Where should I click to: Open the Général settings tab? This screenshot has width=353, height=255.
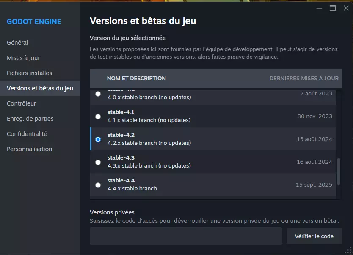point(17,43)
